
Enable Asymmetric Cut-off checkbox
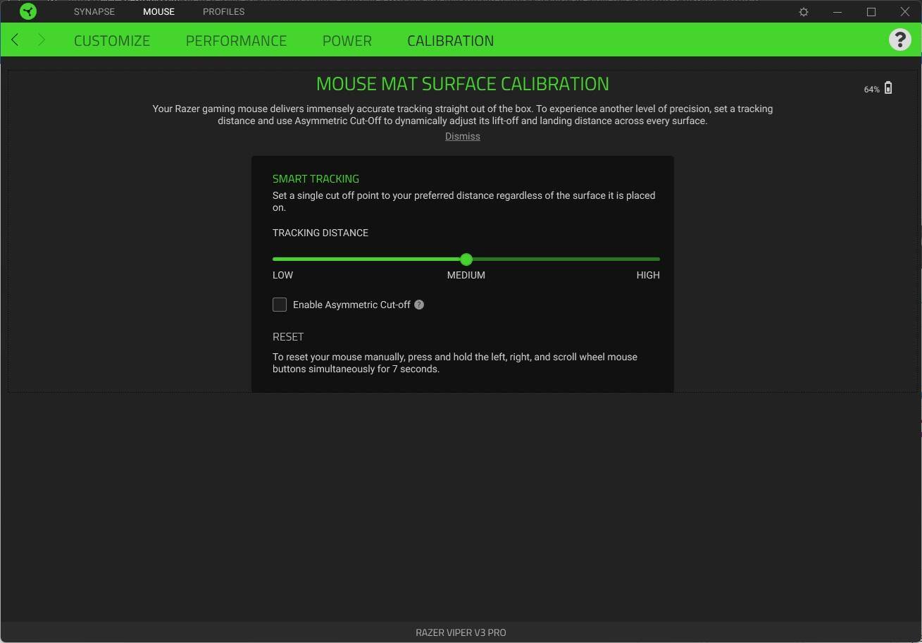280,305
